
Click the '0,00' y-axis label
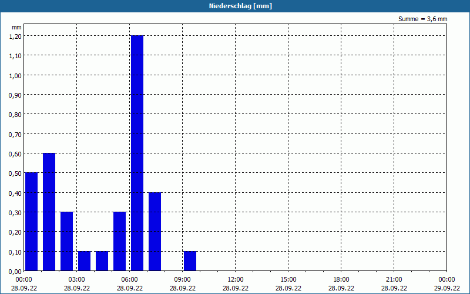(15, 272)
